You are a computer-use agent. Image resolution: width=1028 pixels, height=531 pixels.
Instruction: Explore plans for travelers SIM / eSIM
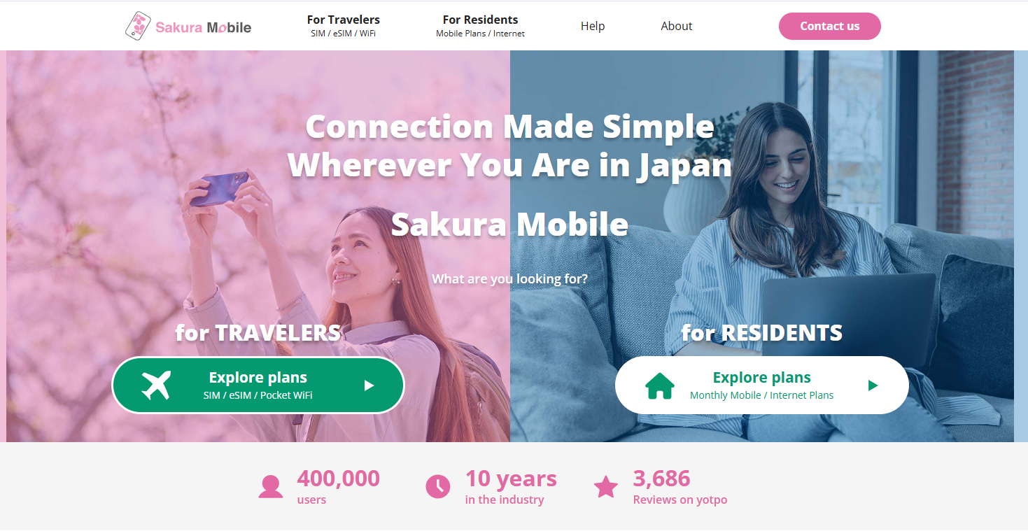[x=258, y=385]
